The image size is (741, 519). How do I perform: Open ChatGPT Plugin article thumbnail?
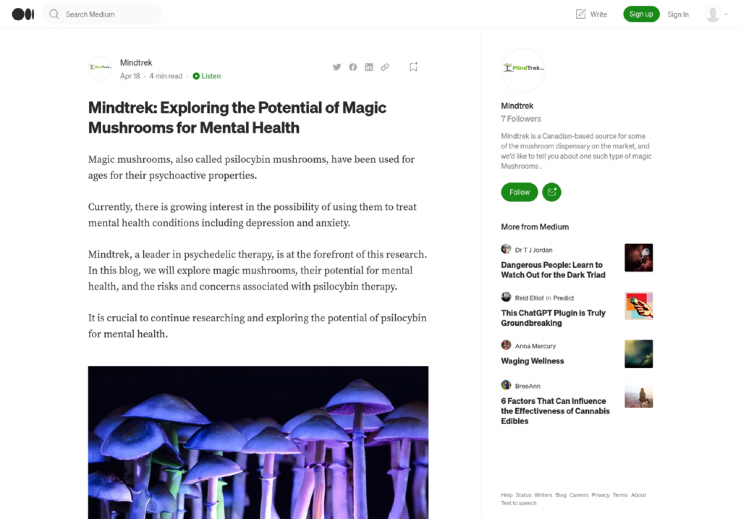pyautogui.click(x=639, y=305)
